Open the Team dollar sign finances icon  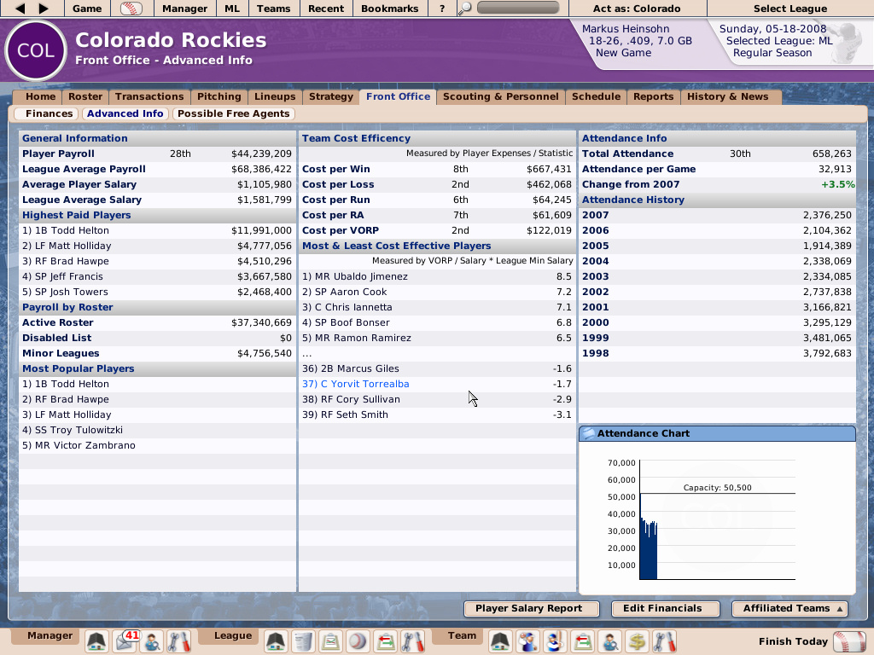[637, 641]
